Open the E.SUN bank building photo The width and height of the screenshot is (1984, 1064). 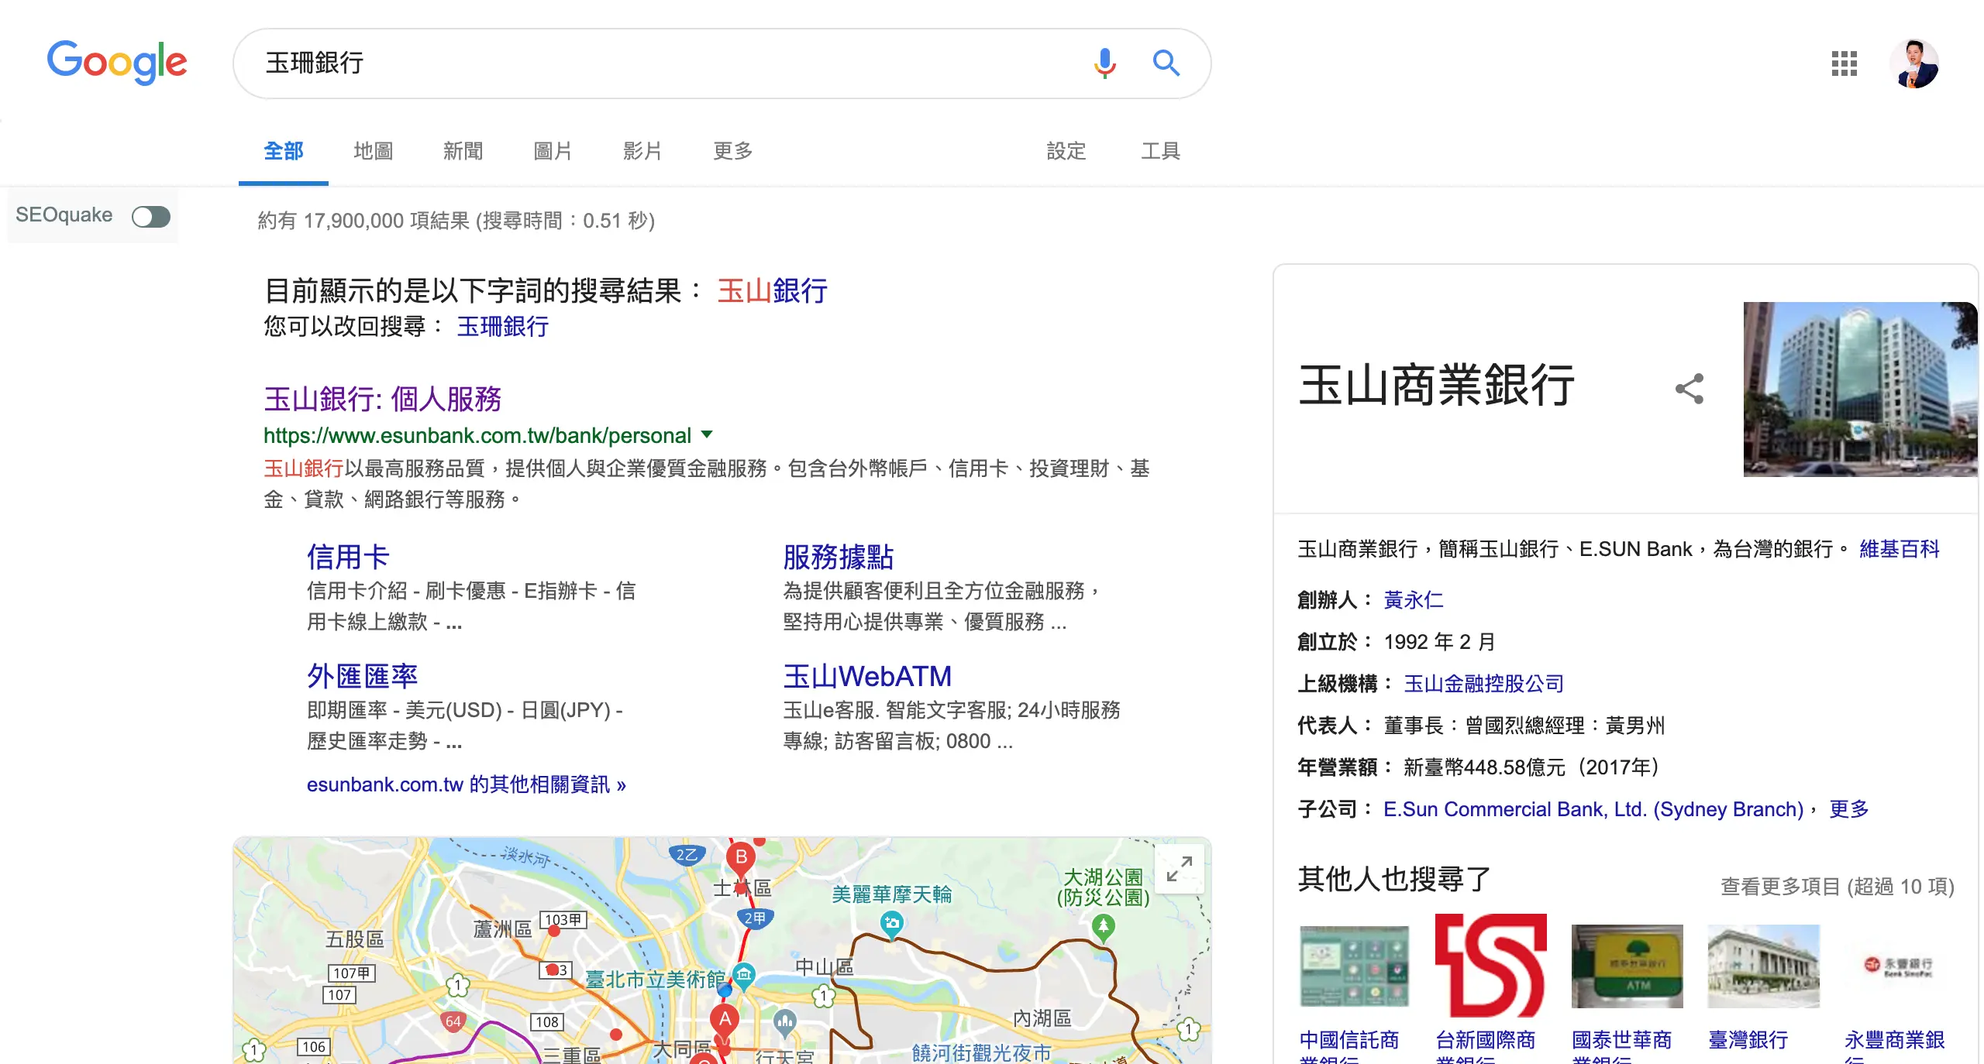click(x=1860, y=389)
